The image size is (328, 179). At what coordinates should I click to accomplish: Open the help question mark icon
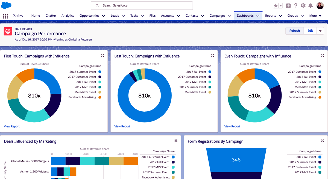pos(295,5)
